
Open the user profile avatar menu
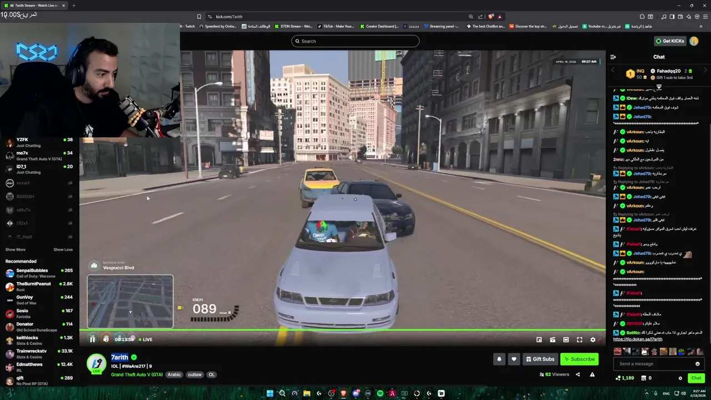[694, 41]
